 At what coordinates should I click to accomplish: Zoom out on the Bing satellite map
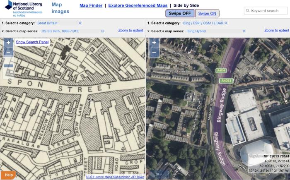[154, 53]
